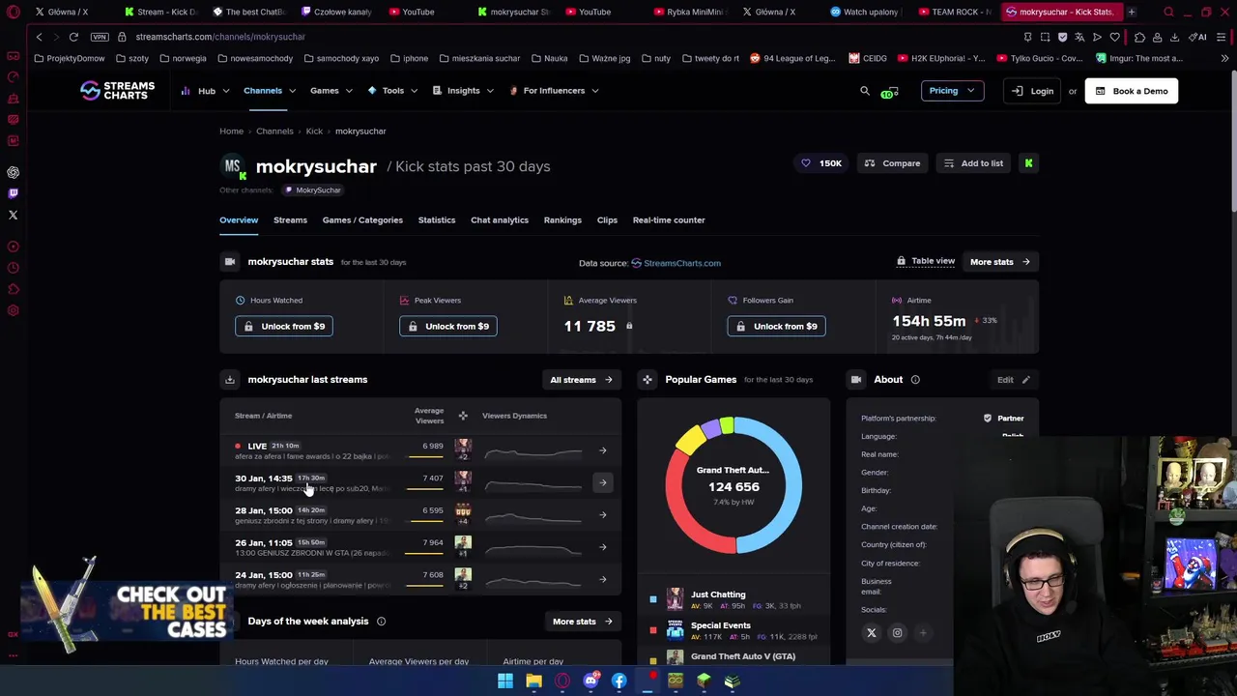This screenshot has width=1237, height=696.
Task: Click the browser address bar URL
Action: pos(220,37)
